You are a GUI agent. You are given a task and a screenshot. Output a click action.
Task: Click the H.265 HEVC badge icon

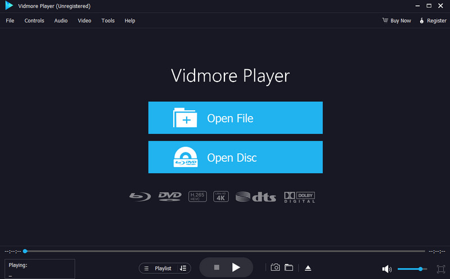(x=197, y=197)
